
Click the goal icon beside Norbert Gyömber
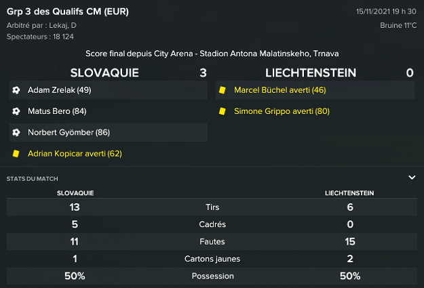(16, 133)
